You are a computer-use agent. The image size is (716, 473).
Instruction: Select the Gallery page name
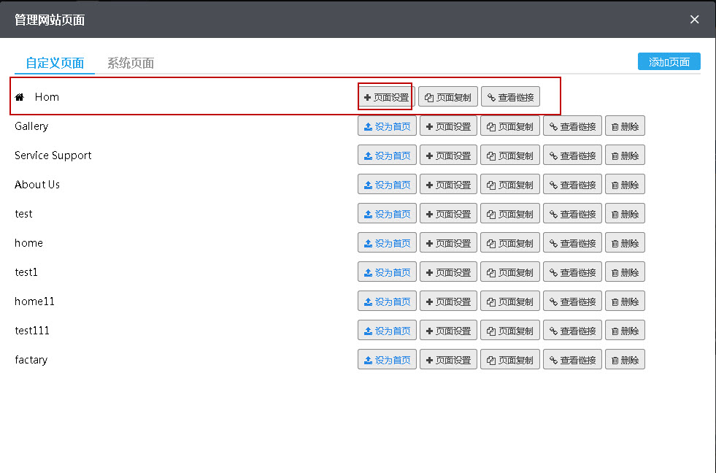click(x=31, y=126)
